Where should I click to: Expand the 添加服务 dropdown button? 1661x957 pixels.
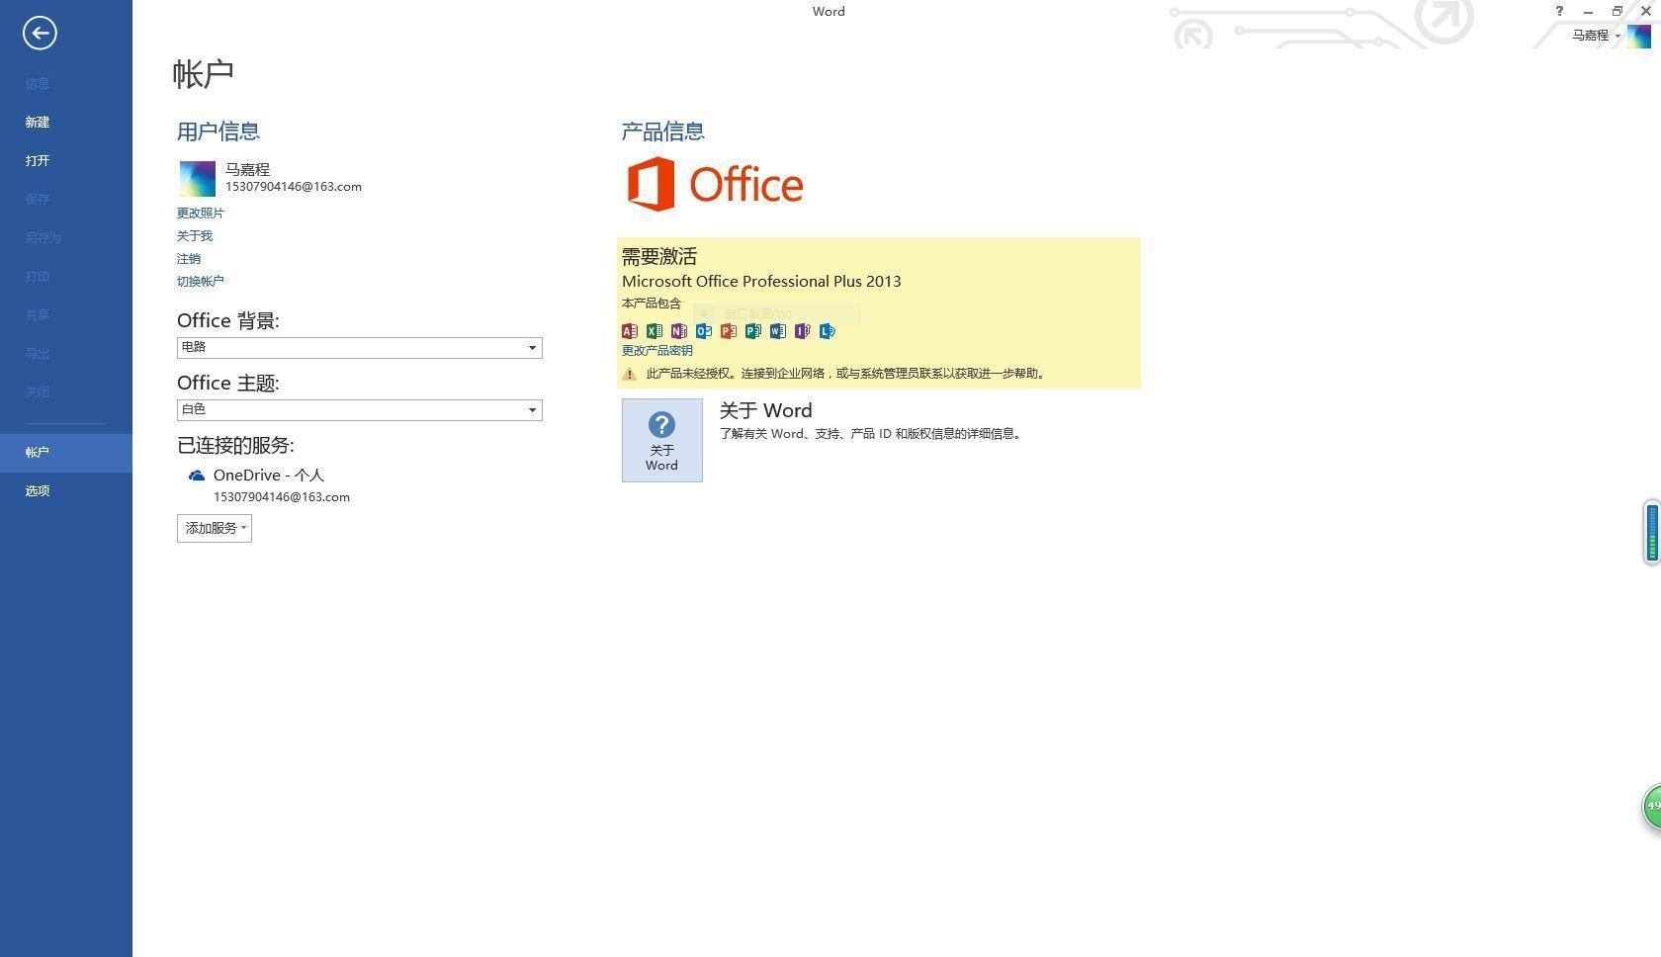point(215,528)
